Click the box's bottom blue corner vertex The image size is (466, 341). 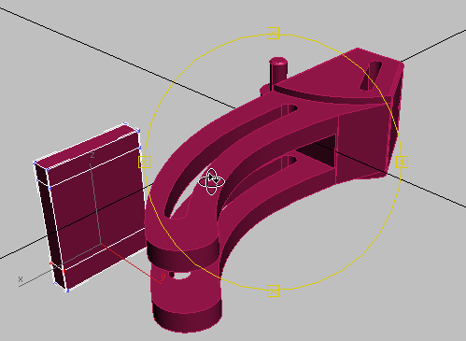67,291
